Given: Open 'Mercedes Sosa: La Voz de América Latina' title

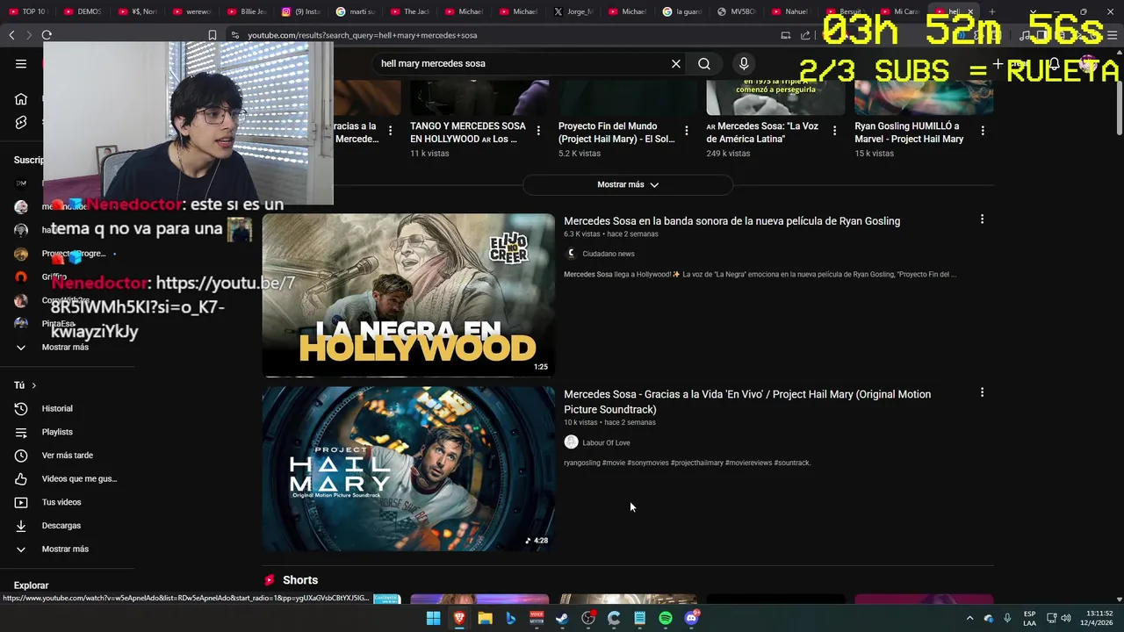Looking at the screenshot, I should point(762,133).
